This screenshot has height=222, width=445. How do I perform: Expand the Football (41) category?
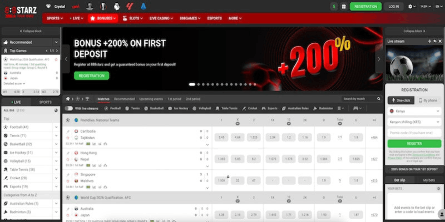[x=56, y=127]
